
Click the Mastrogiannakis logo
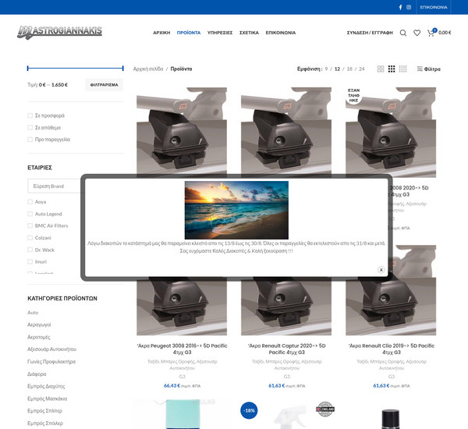(x=59, y=32)
